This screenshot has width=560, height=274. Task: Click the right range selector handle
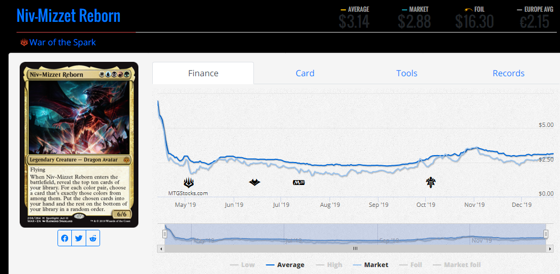pyautogui.click(x=546, y=234)
